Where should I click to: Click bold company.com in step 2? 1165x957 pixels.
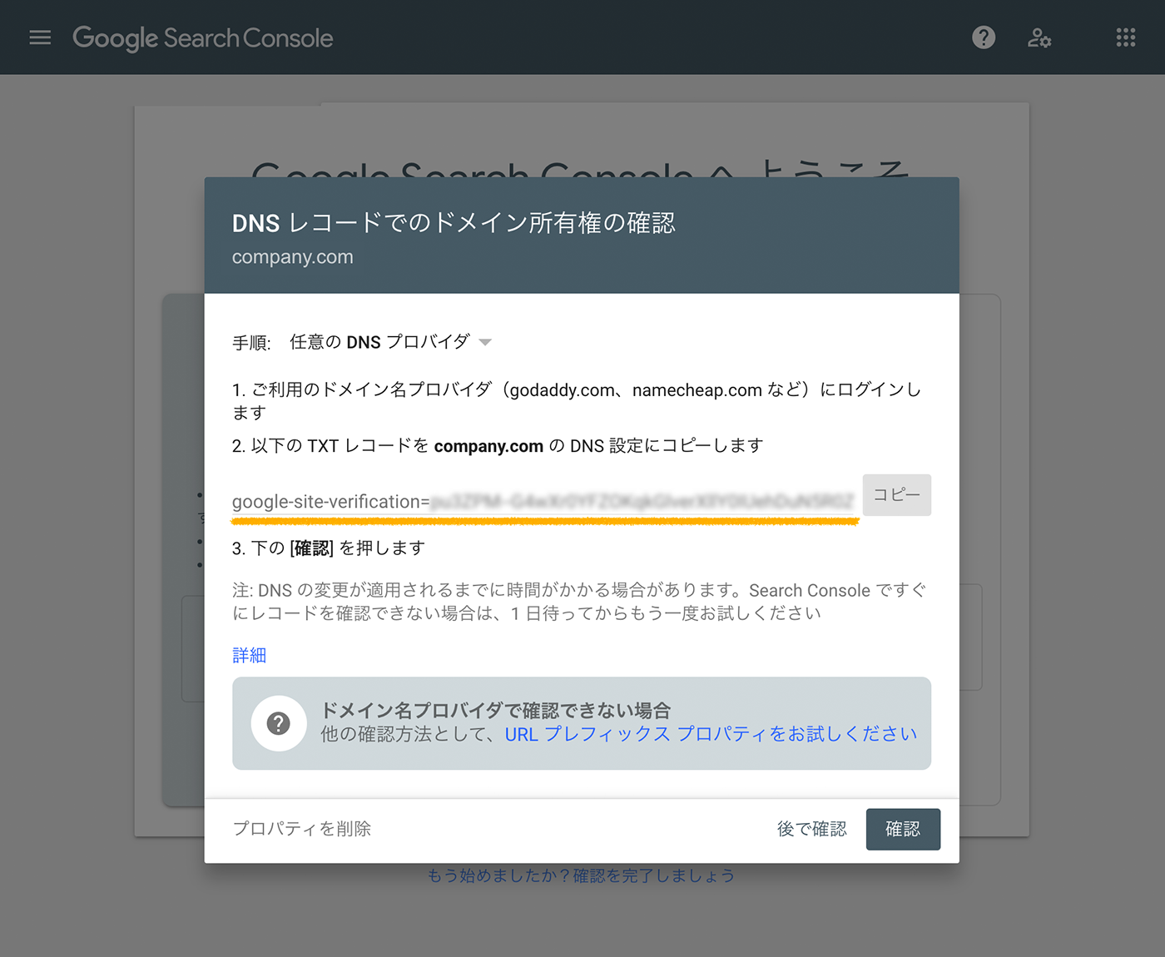[488, 446]
